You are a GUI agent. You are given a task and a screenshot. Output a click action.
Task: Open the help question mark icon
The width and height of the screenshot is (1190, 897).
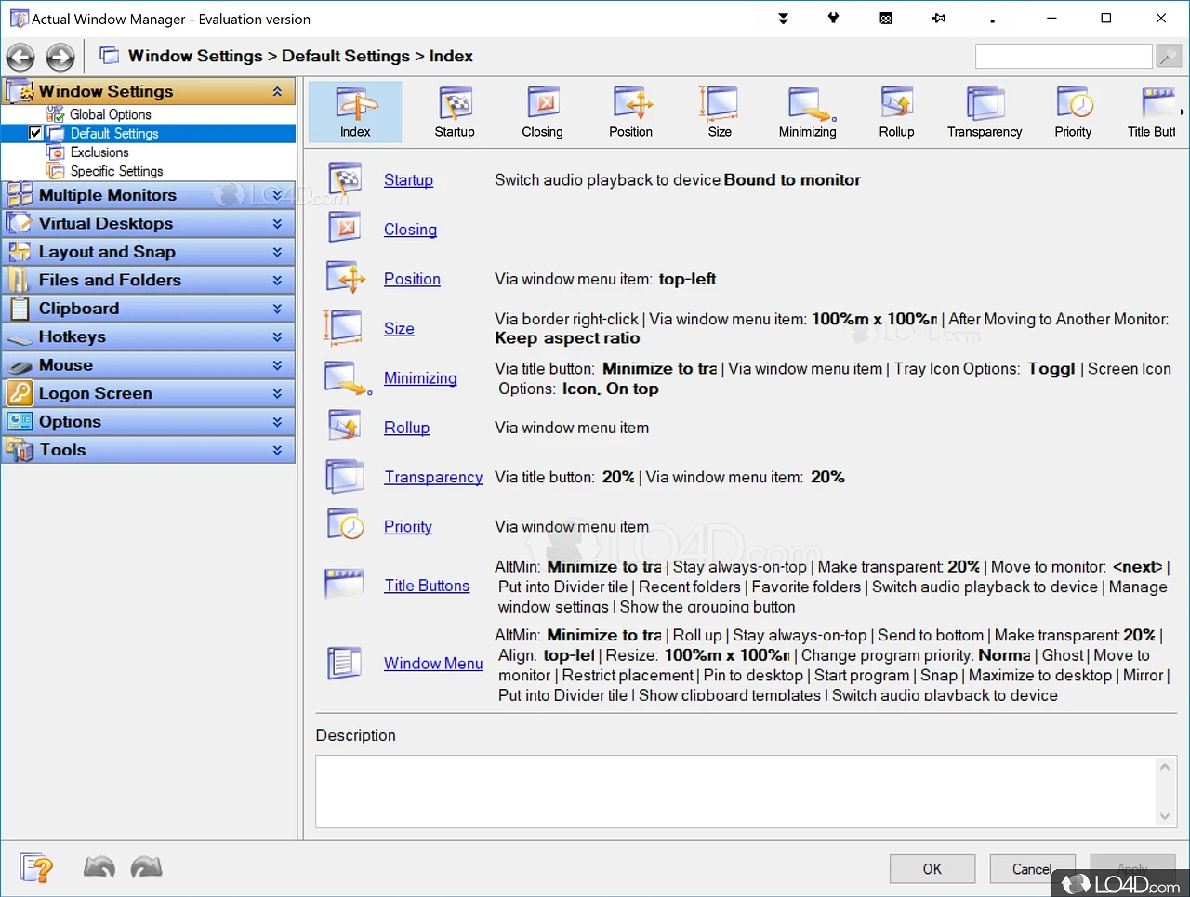[37, 867]
